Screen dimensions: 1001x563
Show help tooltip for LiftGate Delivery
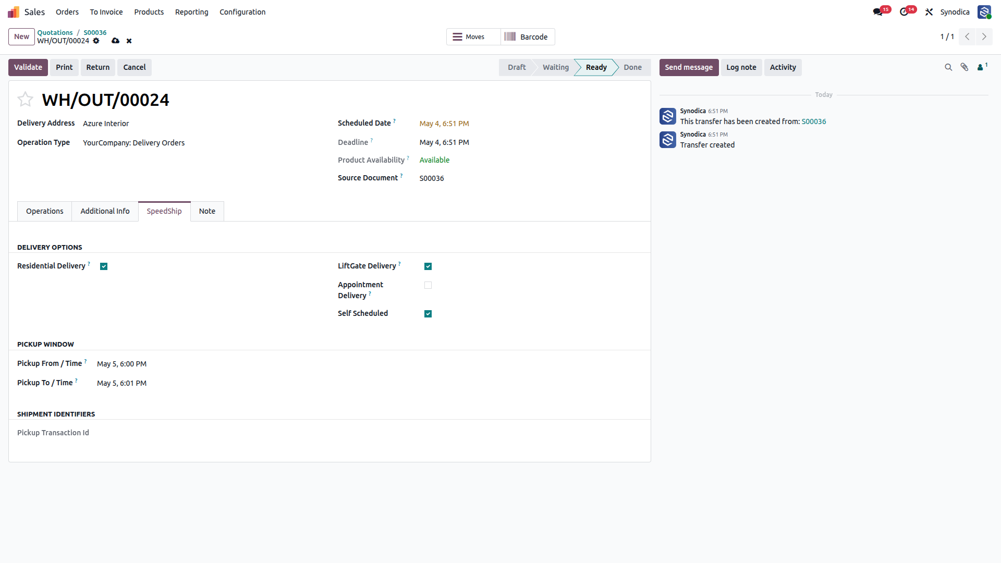pyautogui.click(x=399, y=264)
